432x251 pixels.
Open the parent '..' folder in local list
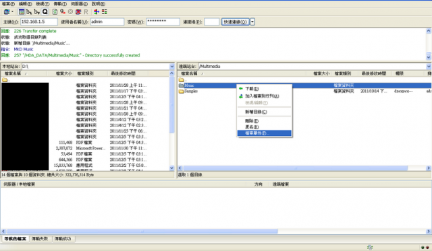pos(6,79)
